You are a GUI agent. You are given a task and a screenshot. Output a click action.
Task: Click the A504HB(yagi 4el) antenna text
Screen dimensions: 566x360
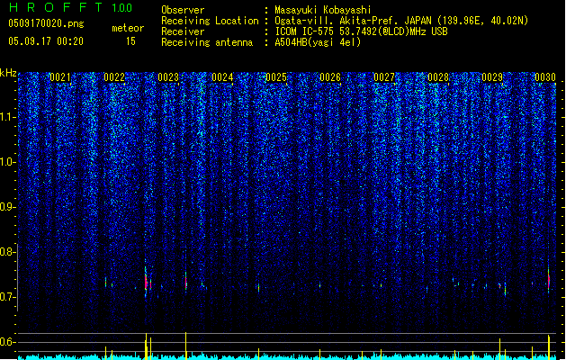point(318,42)
